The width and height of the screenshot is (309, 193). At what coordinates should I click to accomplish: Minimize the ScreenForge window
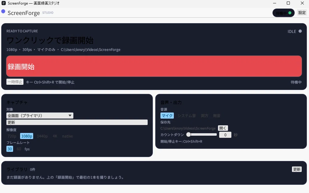pyautogui.click(x=275, y=3)
